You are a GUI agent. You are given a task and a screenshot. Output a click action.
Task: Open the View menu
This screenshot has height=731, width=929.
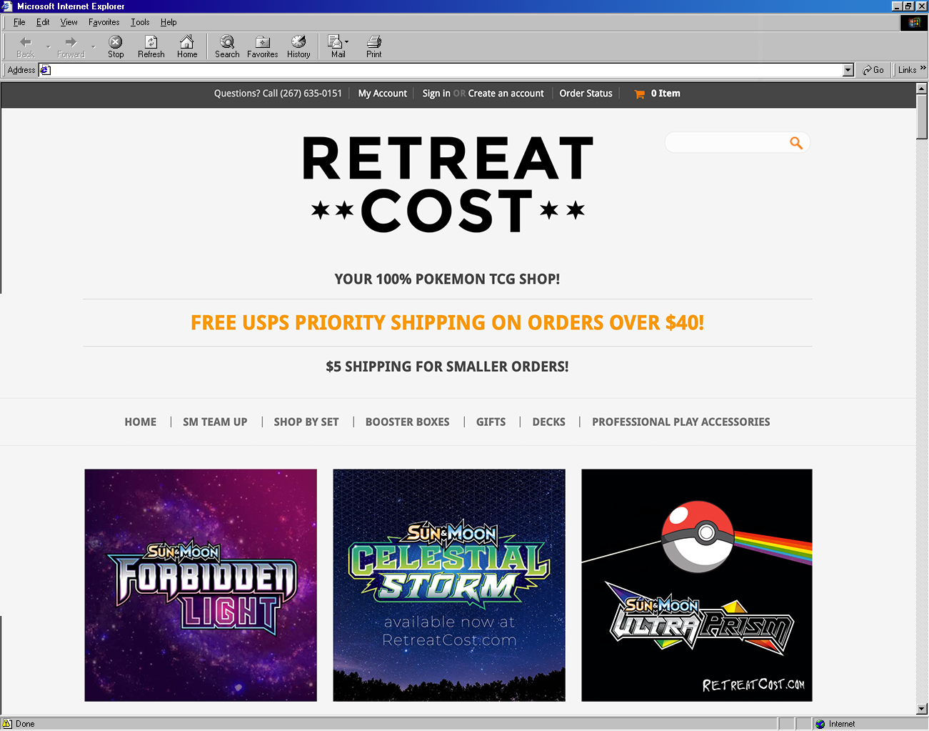click(69, 22)
